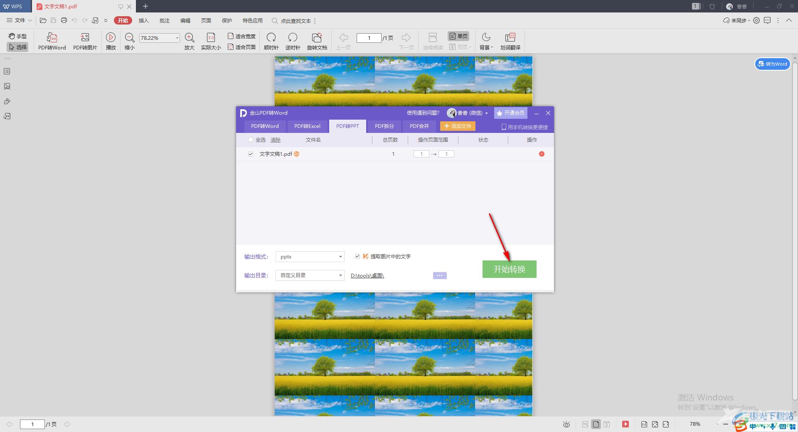Switch to the PDF转Word tab
The image size is (798, 432).
pos(265,126)
